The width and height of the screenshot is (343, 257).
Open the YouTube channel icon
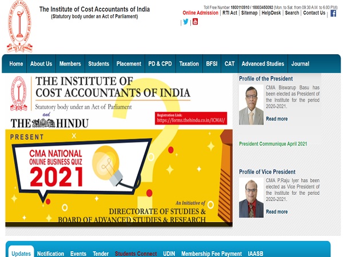click(x=195, y=22)
